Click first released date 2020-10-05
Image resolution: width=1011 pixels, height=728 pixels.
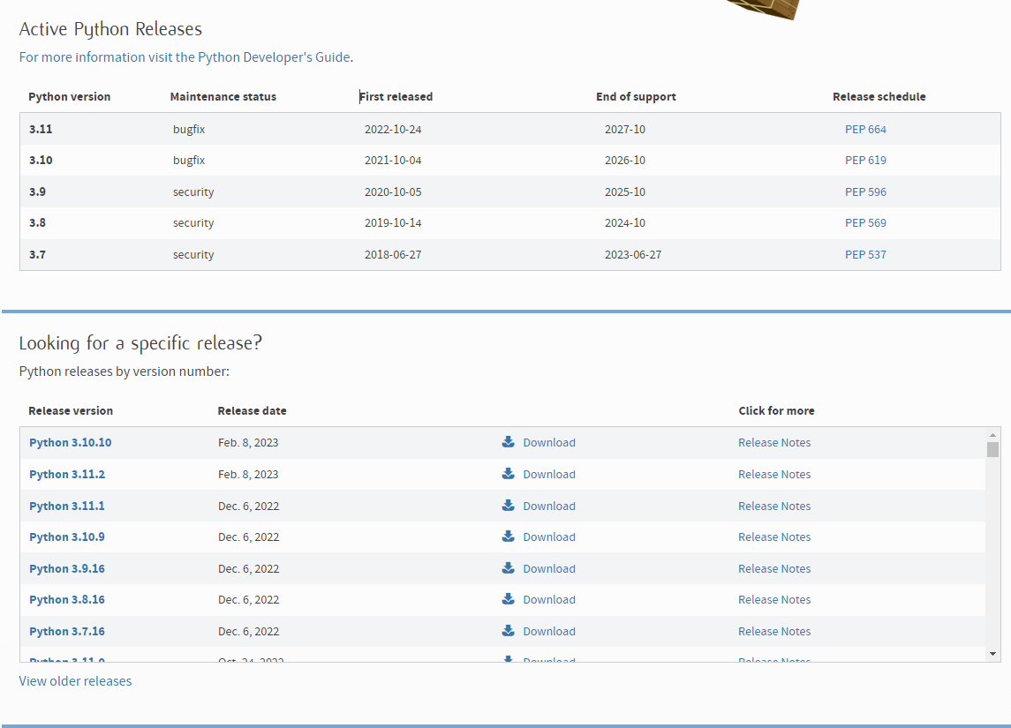(393, 192)
